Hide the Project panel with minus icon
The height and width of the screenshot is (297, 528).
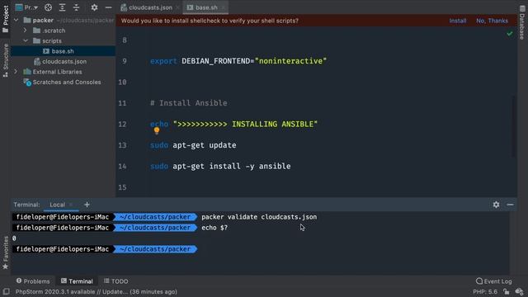point(108,7)
